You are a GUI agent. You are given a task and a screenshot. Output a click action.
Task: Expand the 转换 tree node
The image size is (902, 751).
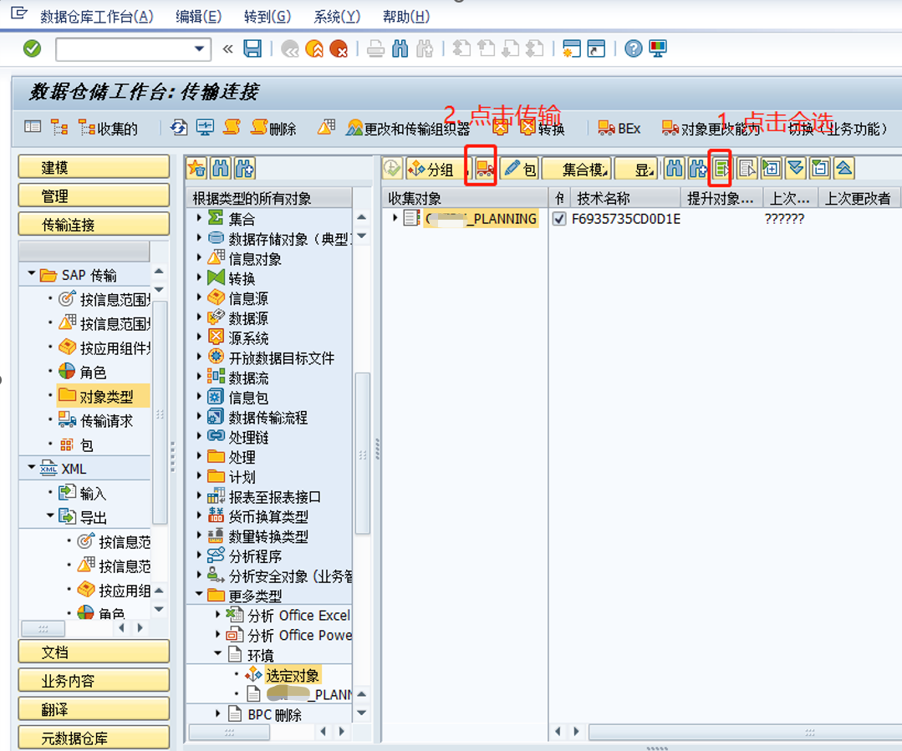(199, 277)
